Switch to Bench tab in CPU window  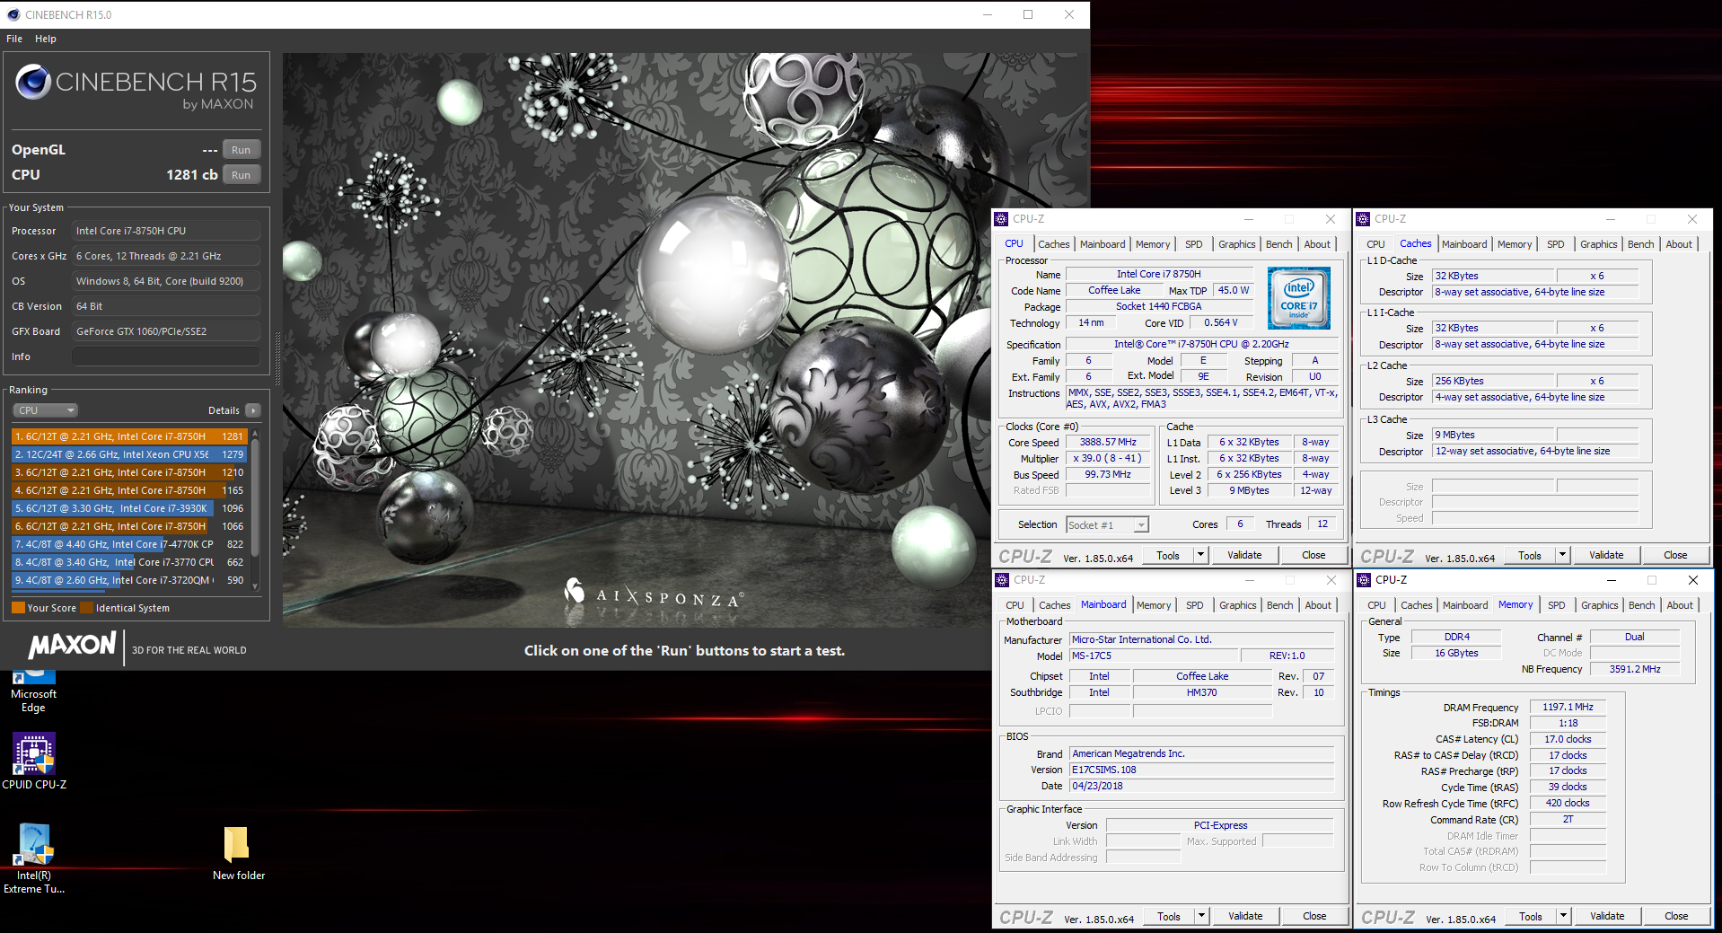1279,244
